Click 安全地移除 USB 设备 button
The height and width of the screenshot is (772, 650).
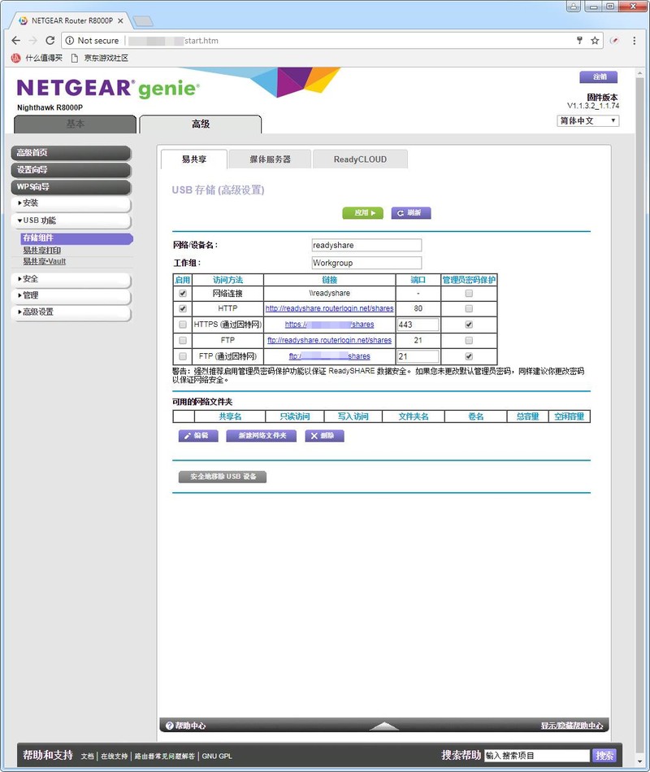223,477
